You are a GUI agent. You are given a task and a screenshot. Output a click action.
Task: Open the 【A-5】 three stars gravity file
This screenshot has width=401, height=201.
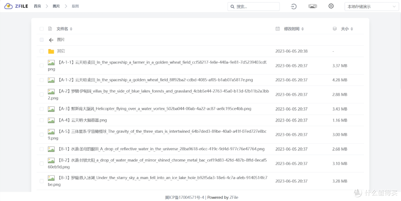(x=157, y=135)
